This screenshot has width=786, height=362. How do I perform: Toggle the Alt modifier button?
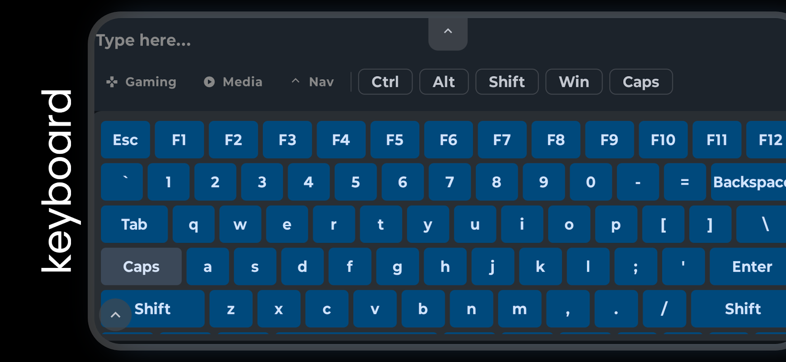[444, 82]
